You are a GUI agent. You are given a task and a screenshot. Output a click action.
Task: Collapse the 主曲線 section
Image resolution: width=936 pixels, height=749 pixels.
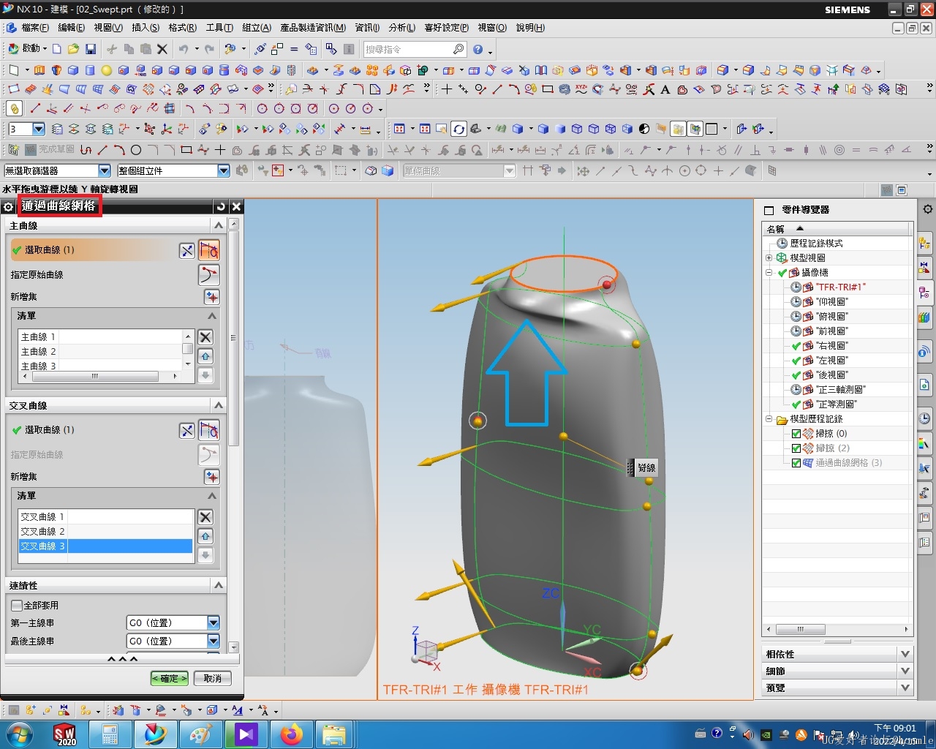[x=218, y=225]
